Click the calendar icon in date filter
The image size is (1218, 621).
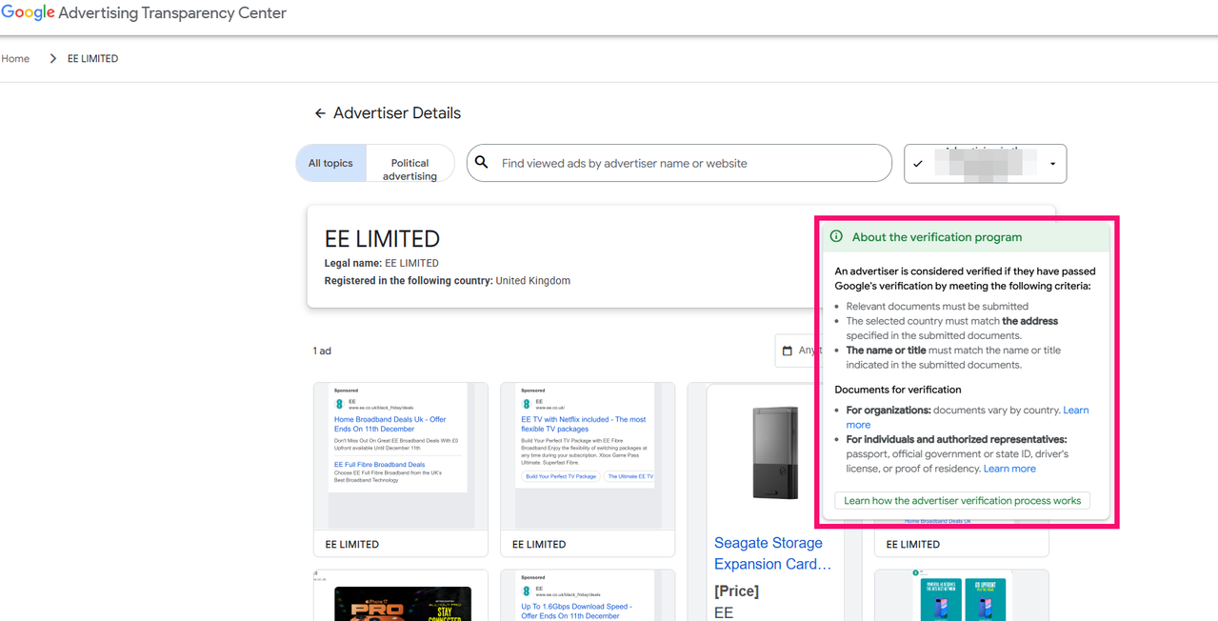pyautogui.click(x=788, y=351)
